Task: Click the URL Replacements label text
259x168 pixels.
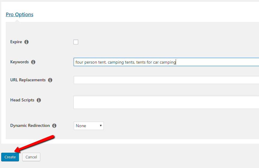Action: [x=28, y=80]
